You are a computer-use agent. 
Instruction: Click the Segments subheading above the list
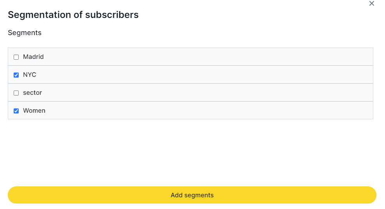point(25,33)
